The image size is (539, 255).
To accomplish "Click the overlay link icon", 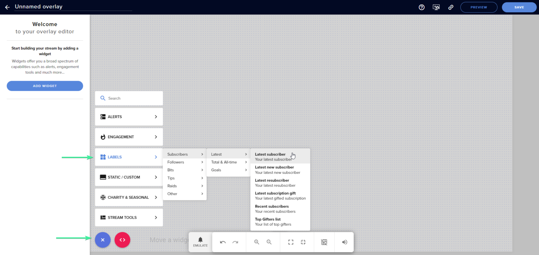I will click(451, 7).
